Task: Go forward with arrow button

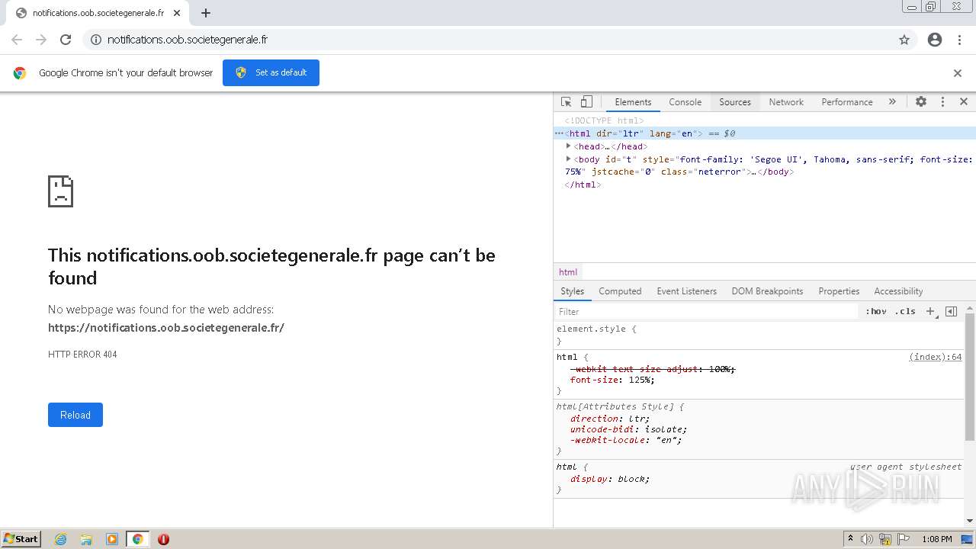Action: pyautogui.click(x=41, y=40)
